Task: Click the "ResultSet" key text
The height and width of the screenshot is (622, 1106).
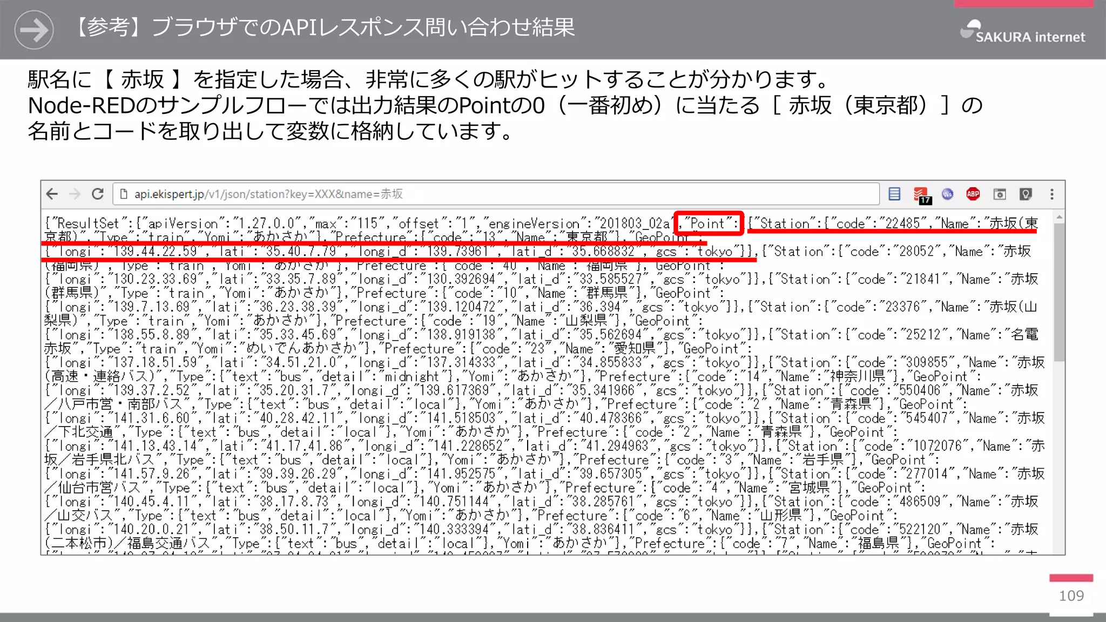Action: point(88,223)
